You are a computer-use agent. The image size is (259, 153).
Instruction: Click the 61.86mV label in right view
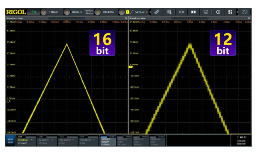point(134,31)
